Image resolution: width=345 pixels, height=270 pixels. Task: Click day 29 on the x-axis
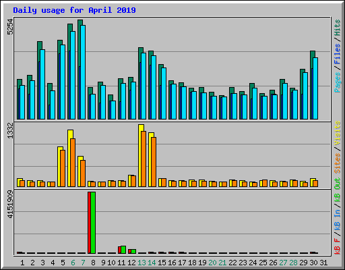click(303, 263)
